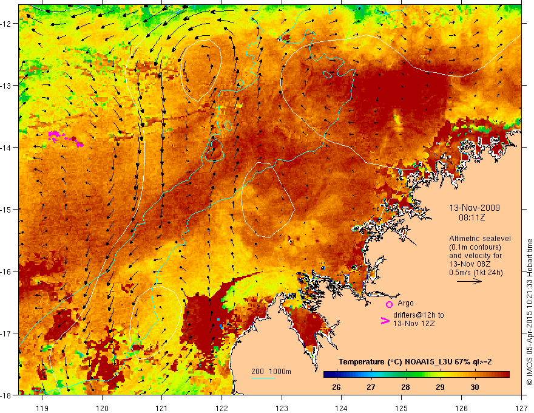Click the dark blue end of color bar
This screenshot has width=534, height=413.
pyautogui.click(x=326, y=375)
